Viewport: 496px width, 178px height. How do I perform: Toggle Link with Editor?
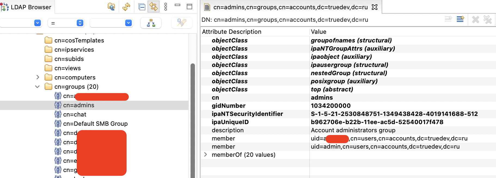[154, 7]
